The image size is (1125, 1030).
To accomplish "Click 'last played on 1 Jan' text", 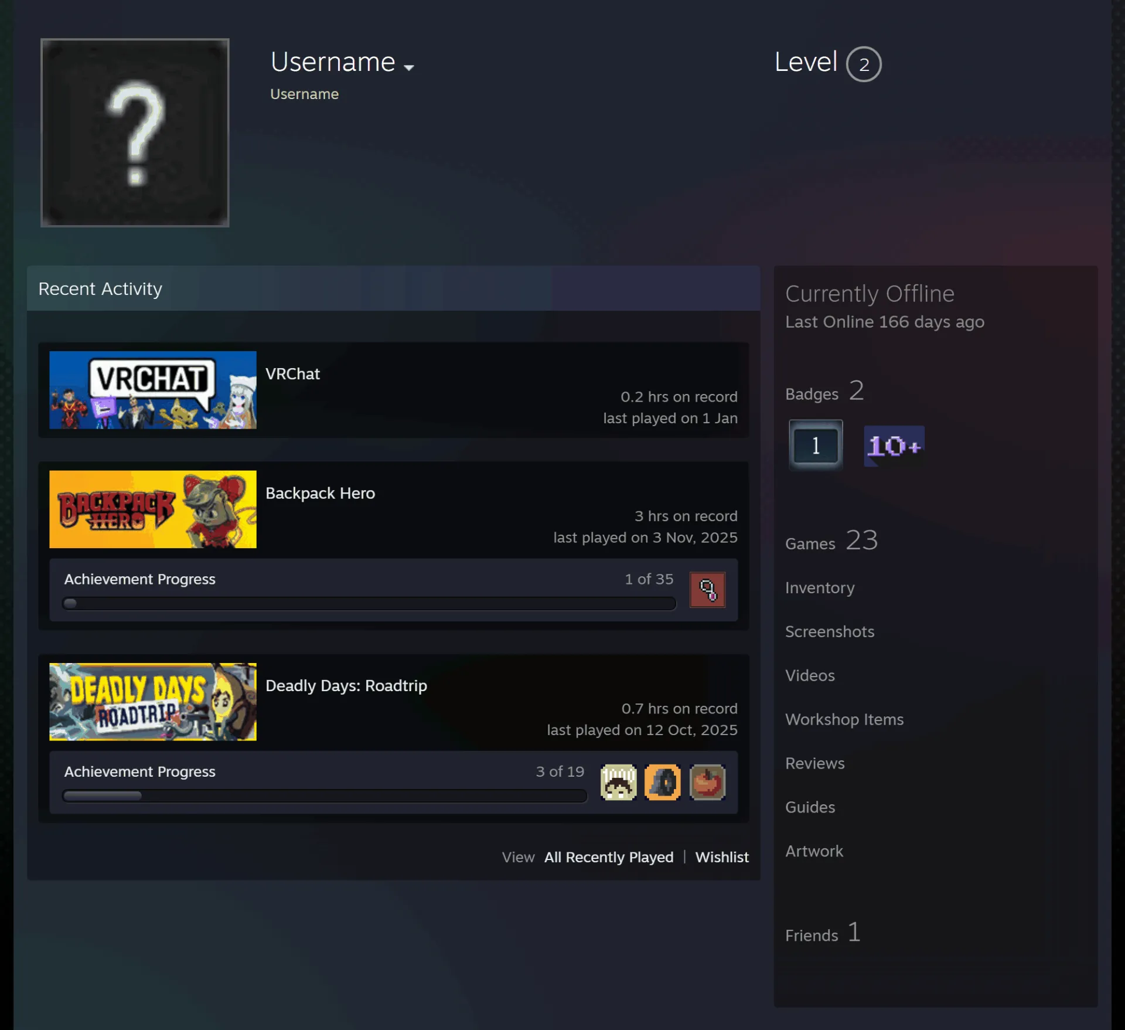I will pyautogui.click(x=670, y=419).
